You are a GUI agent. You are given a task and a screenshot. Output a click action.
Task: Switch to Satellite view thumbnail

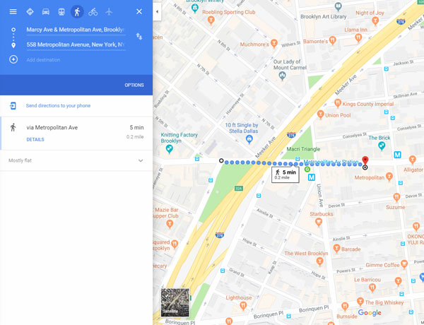(175, 302)
